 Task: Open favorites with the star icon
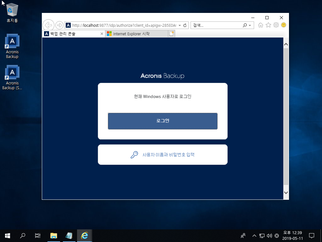[268, 25]
